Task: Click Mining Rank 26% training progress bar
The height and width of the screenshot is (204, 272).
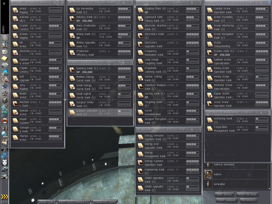Action: pyautogui.click(x=124, y=37)
